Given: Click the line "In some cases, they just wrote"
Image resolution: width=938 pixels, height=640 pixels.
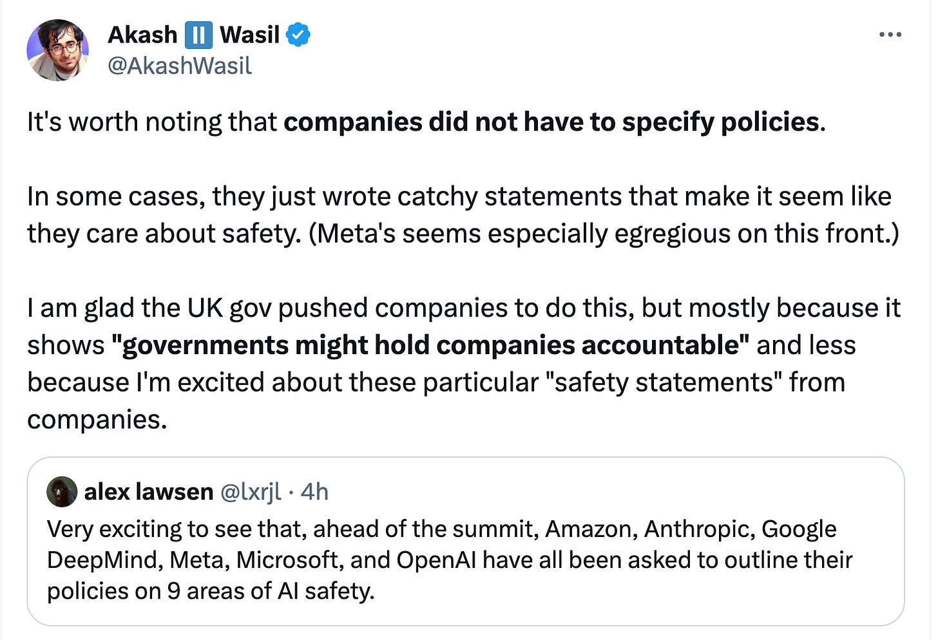Looking at the screenshot, I should click(459, 196).
